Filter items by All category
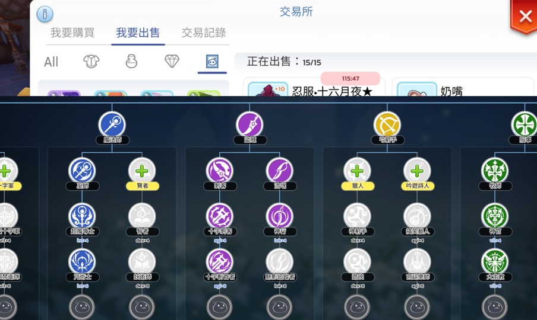 click(x=51, y=62)
